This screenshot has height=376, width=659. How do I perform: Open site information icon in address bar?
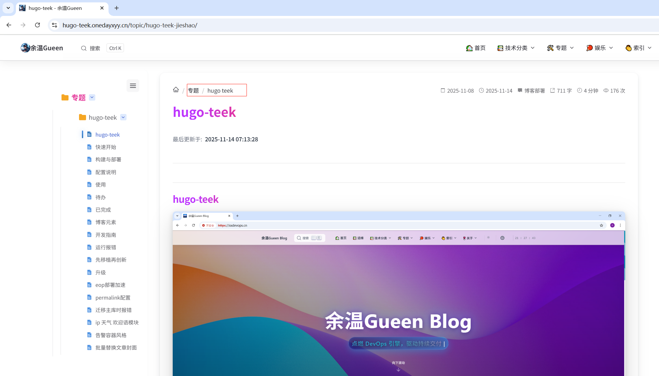click(x=54, y=25)
